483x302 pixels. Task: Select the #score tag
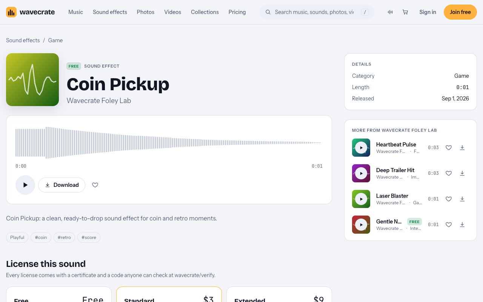pos(89,237)
